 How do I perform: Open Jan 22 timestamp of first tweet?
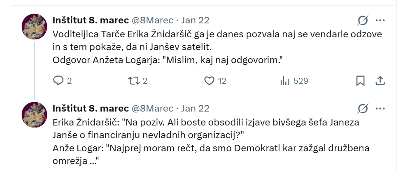[195, 20]
